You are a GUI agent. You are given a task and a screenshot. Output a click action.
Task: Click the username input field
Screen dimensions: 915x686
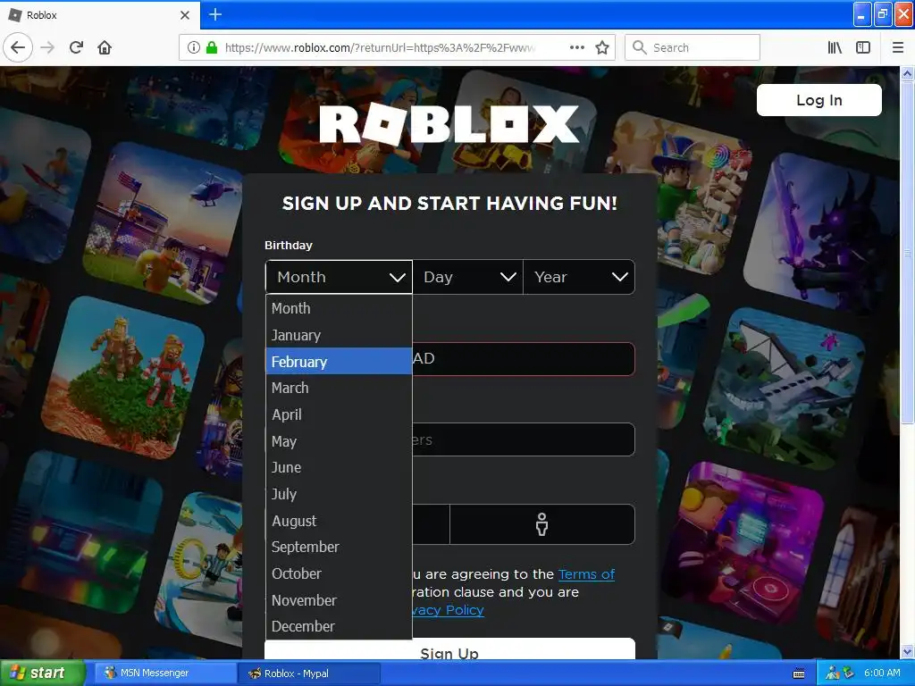pos(524,359)
